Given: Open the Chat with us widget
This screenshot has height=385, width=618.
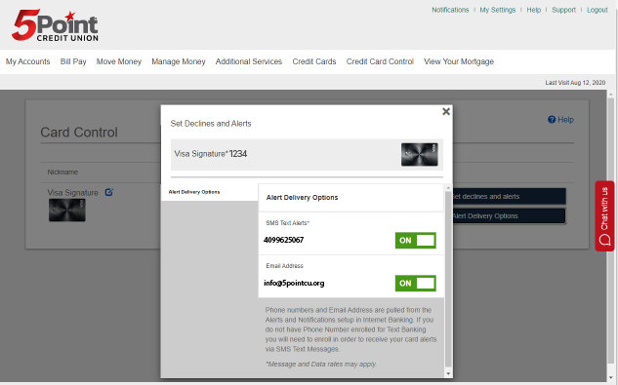Looking at the screenshot, I should click(604, 215).
